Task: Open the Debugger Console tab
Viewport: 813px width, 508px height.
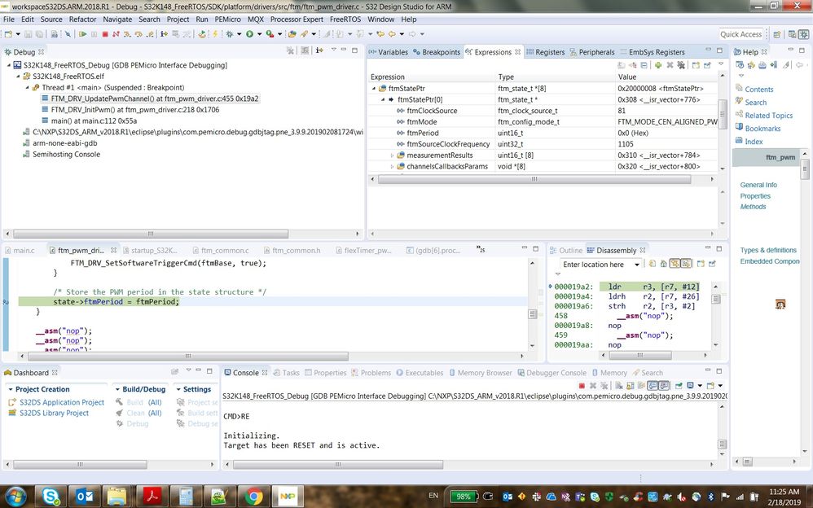Action: pos(552,373)
